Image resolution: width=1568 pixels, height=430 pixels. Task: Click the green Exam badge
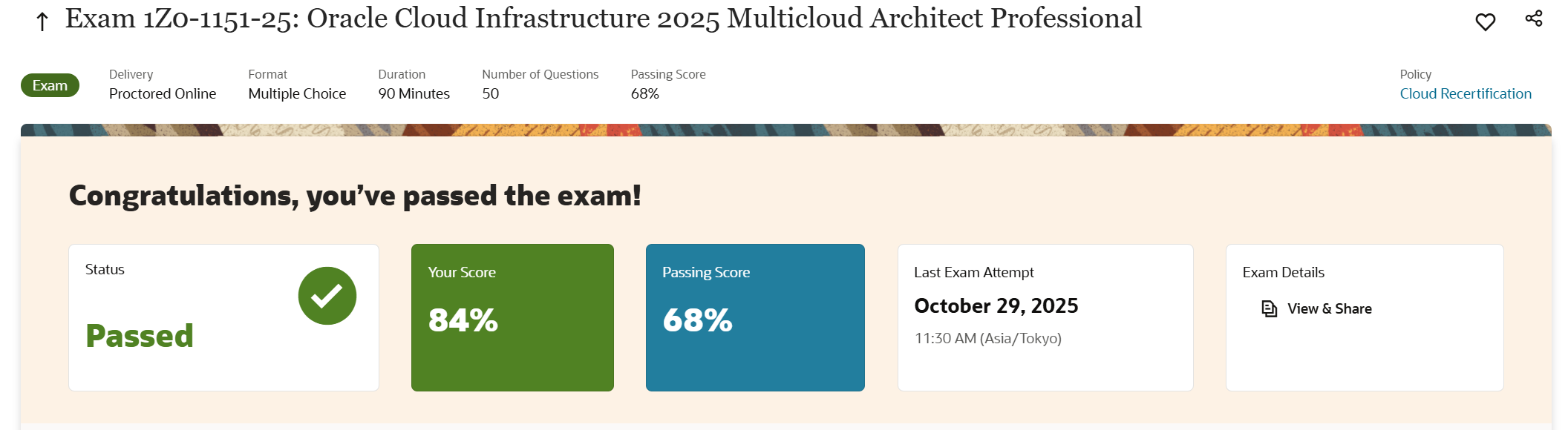click(50, 86)
